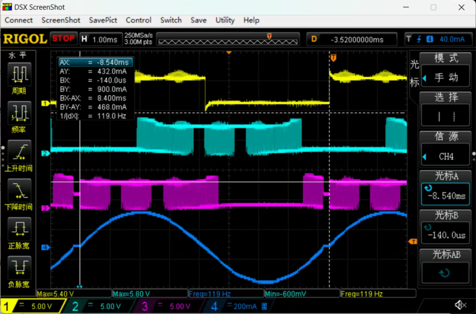Click the RIGOL logo

[25, 39]
